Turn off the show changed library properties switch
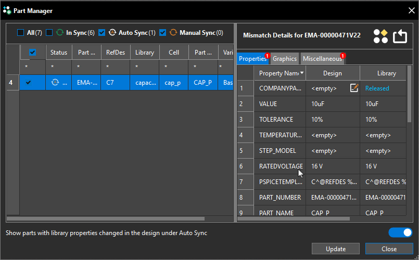The height and width of the screenshot is (260, 419). [400, 232]
